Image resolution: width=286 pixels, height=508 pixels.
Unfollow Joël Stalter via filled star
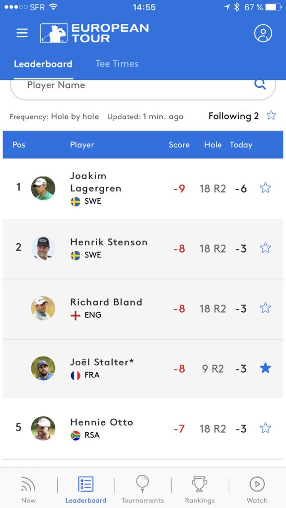pyautogui.click(x=265, y=368)
